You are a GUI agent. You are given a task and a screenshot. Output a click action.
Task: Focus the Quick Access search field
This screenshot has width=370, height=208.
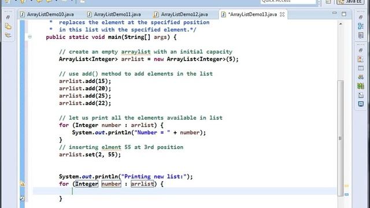pos(288,2)
